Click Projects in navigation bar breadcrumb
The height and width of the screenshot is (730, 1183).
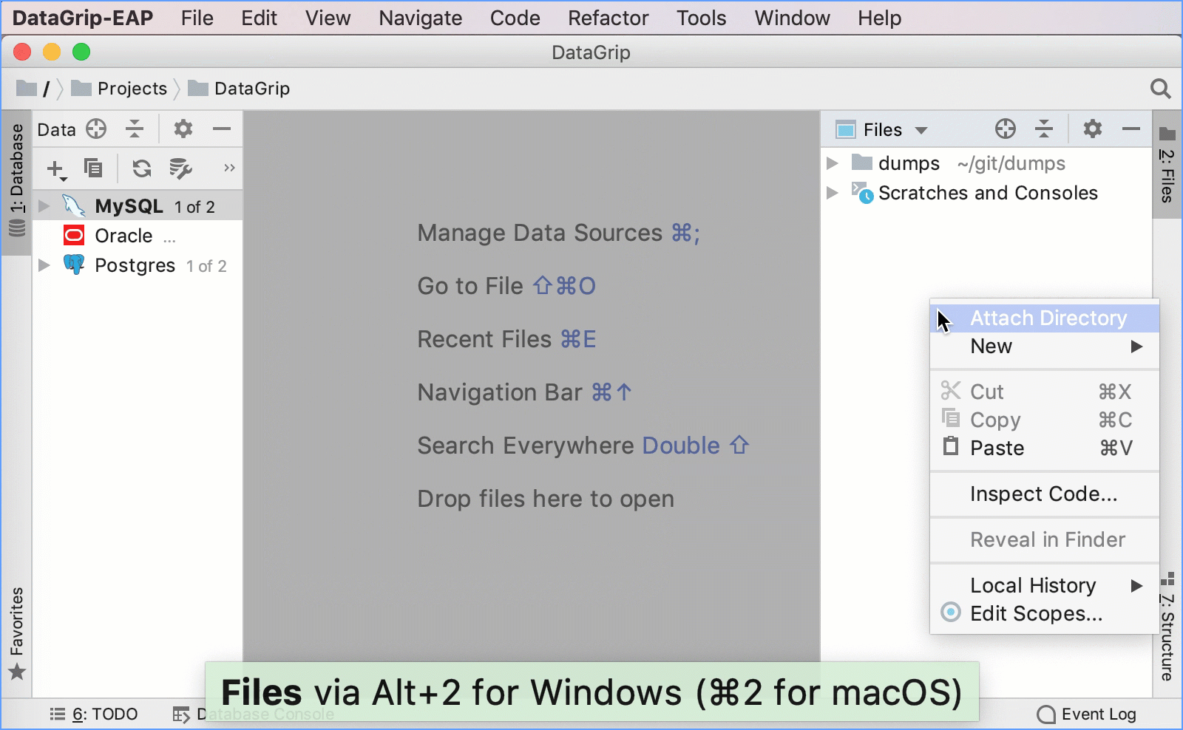(120, 89)
